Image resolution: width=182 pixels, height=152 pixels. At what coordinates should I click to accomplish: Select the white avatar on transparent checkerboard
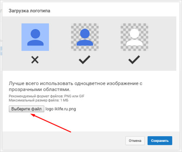(x=134, y=37)
